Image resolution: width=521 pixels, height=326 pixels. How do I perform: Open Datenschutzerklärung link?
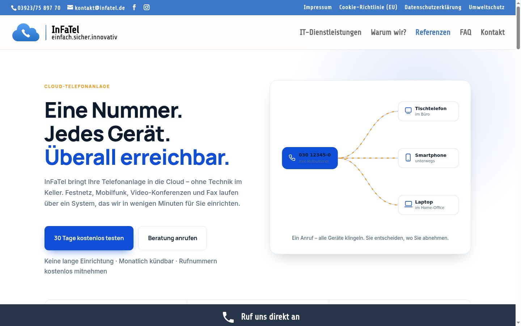coord(433,7)
